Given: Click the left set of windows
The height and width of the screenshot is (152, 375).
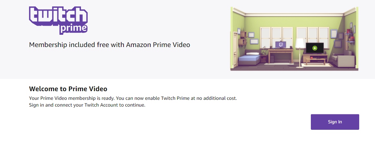Looking at the screenshot, I should coord(276,38).
